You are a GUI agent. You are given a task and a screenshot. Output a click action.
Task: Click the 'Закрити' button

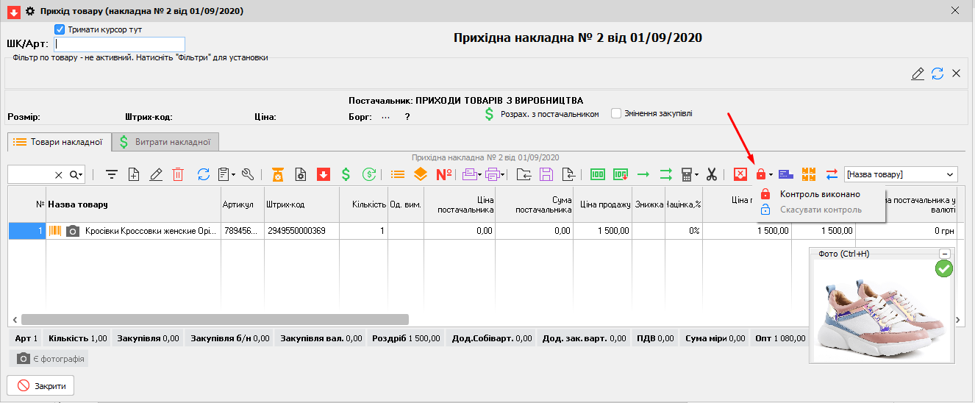point(40,385)
